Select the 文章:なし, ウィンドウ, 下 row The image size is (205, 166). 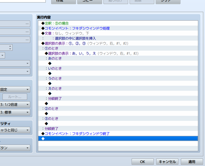(118, 33)
